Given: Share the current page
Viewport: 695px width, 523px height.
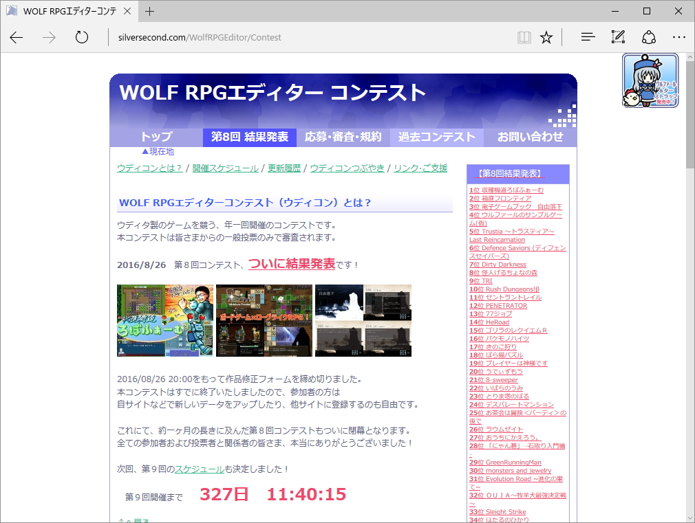Looking at the screenshot, I should click(648, 37).
